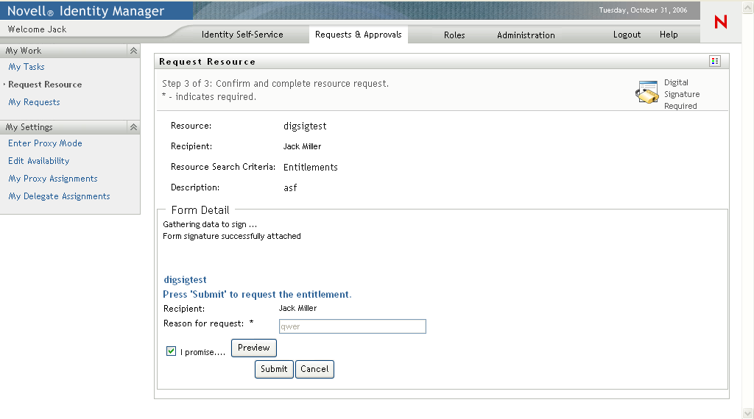Image resolution: width=754 pixels, height=419 pixels.
Task: Go to the Administration tab
Action: [526, 35]
